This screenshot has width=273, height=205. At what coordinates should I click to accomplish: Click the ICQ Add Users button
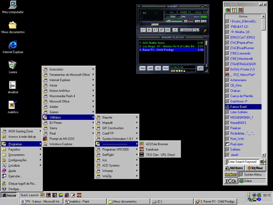234,168
